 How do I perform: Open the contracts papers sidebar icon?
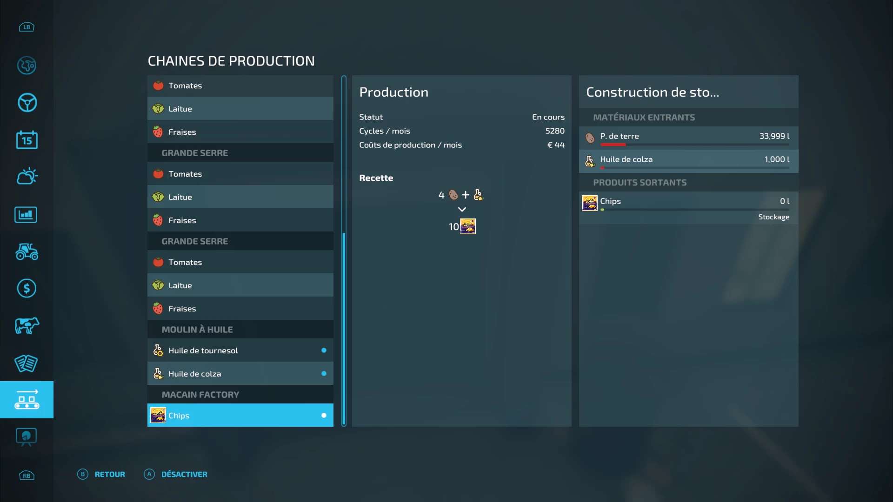pyautogui.click(x=26, y=363)
